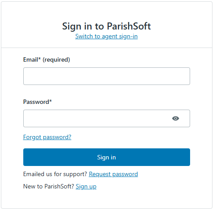
Task: Select the Password entry box
Action: point(107,118)
